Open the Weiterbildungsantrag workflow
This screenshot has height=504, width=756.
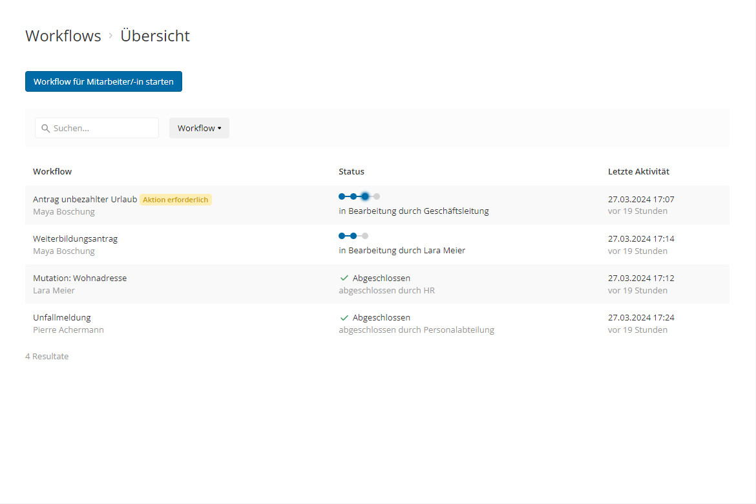click(75, 239)
